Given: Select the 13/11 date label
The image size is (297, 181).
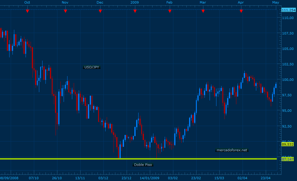Looking at the screenshot, I should tap(80, 178).
